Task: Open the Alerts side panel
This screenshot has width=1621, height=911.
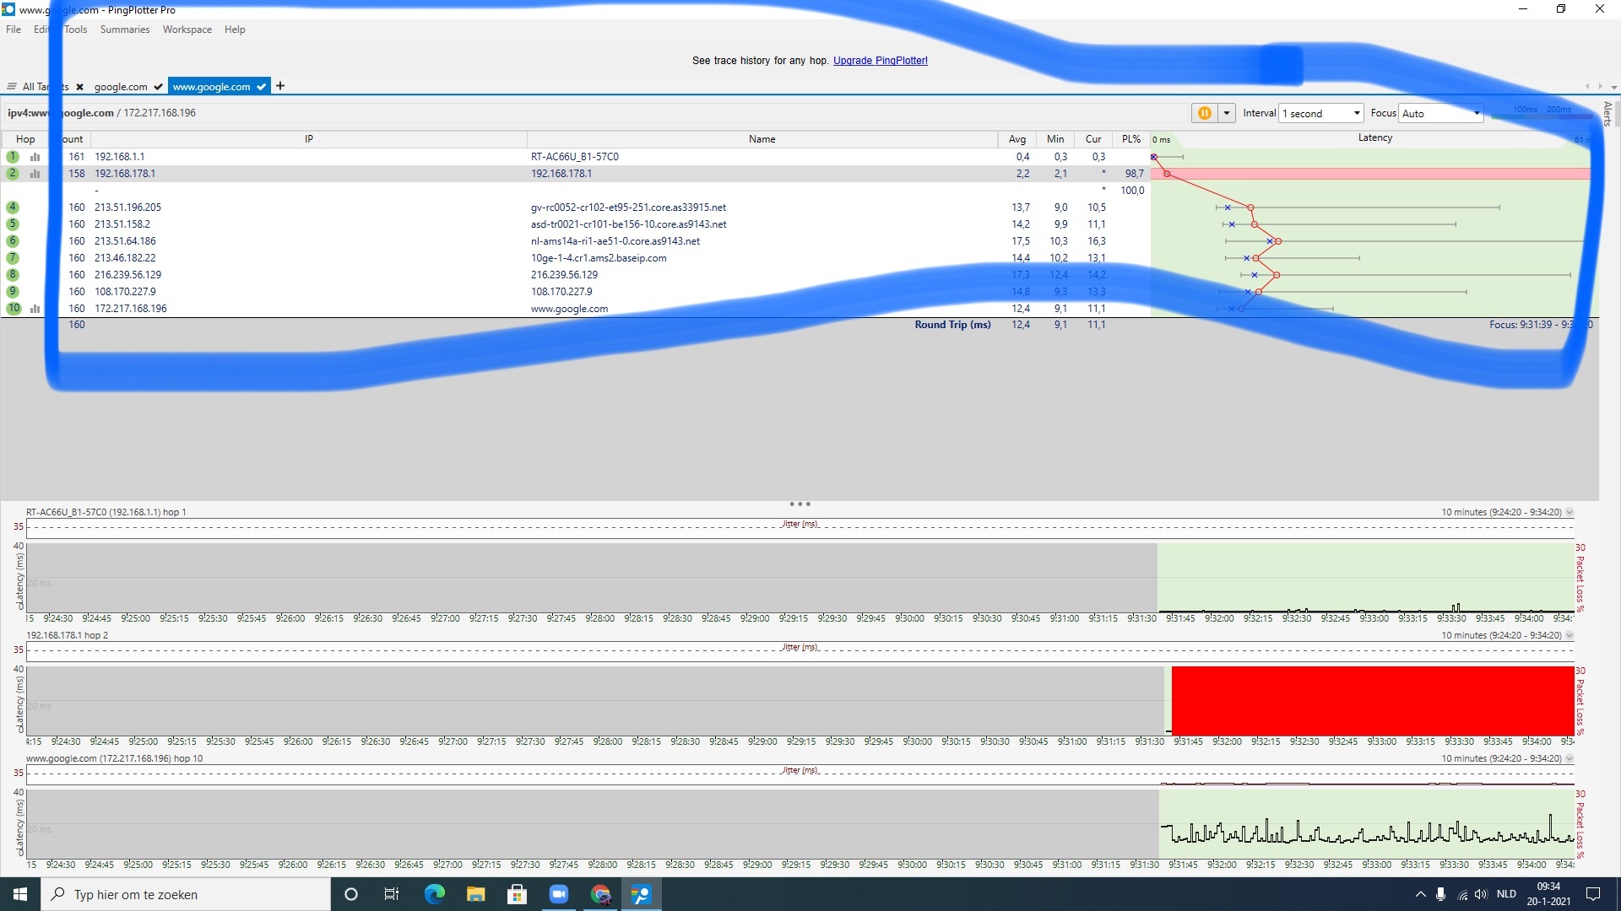Action: [x=1607, y=113]
